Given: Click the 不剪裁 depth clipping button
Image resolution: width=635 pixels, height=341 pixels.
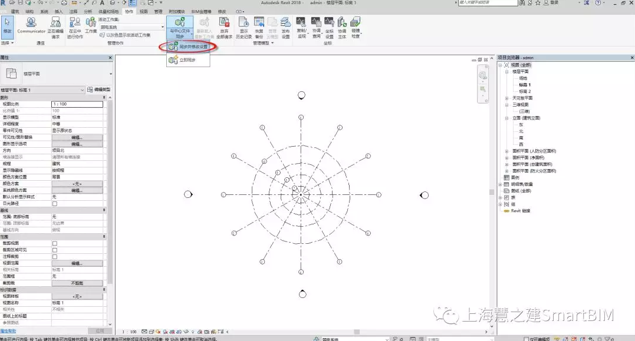Looking at the screenshot, I should [77, 283].
